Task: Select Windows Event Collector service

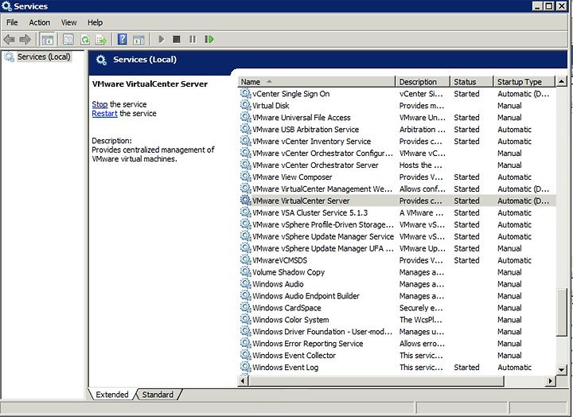Action: 398,356
